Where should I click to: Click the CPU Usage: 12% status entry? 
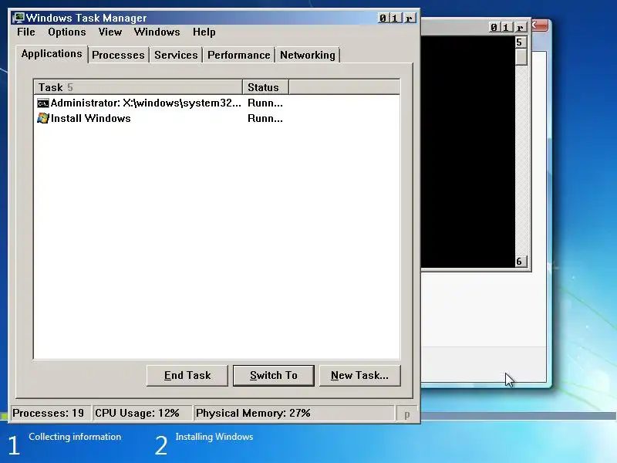click(142, 413)
